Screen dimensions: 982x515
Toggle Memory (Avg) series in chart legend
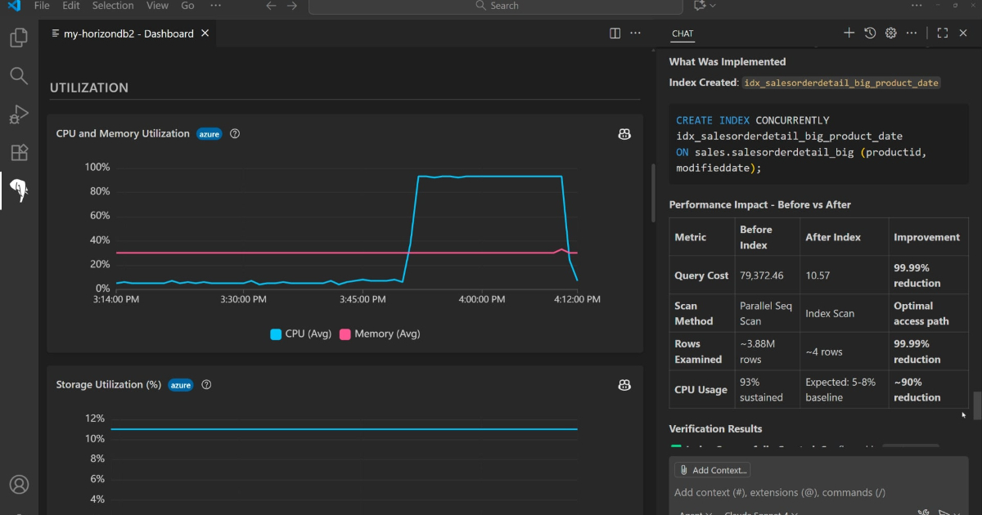coord(379,334)
